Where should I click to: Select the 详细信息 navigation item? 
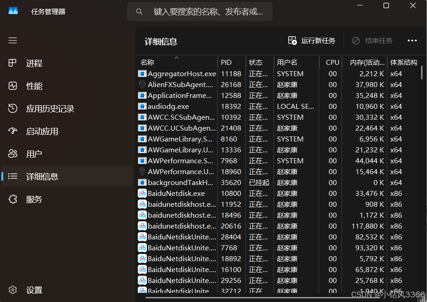tap(67, 176)
